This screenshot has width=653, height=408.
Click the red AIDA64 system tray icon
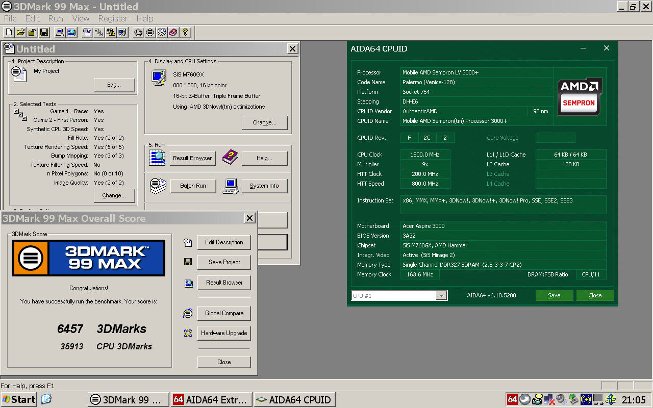coord(513,399)
